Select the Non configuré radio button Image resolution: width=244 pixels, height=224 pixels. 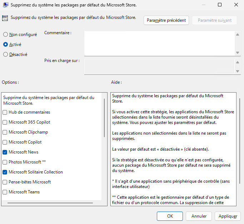click(x=6, y=34)
